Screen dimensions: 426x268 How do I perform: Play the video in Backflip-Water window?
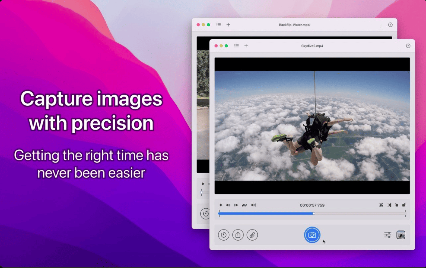[x=203, y=184]
